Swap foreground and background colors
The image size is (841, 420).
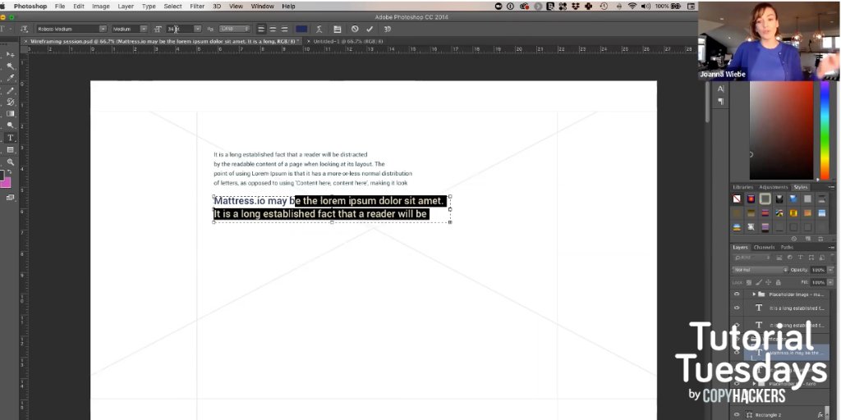(x=10, y=172)
